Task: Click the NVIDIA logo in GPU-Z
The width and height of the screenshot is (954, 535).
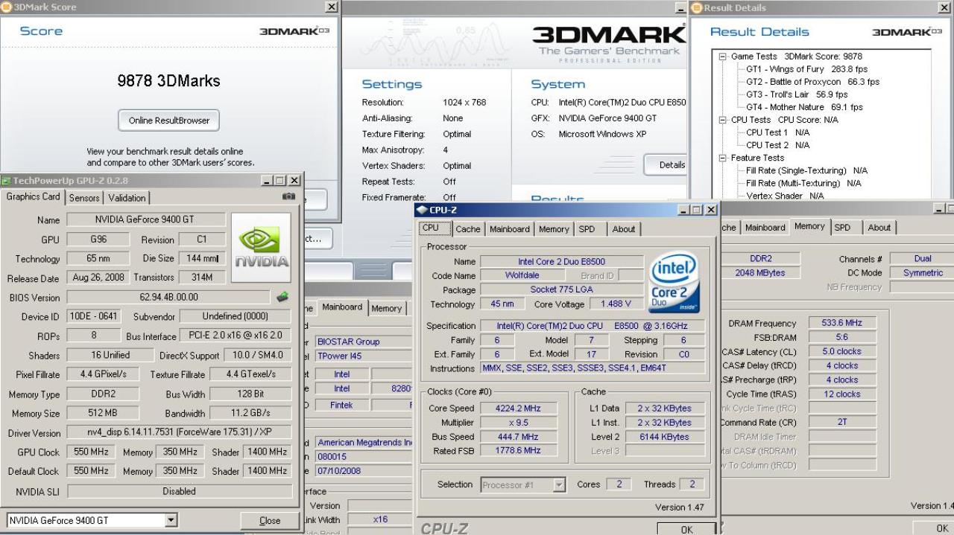Action: [x=261, y=247]
